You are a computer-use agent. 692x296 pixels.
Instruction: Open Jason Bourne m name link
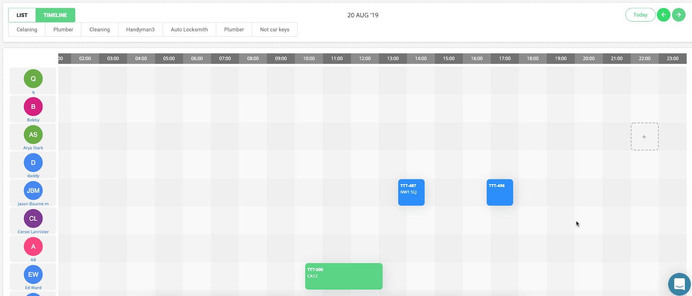point(33,204)
